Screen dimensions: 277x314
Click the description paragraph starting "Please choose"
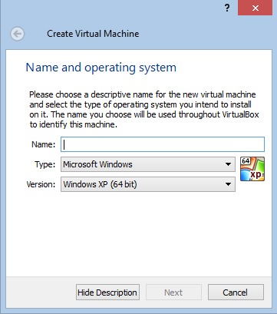point(144,110)
